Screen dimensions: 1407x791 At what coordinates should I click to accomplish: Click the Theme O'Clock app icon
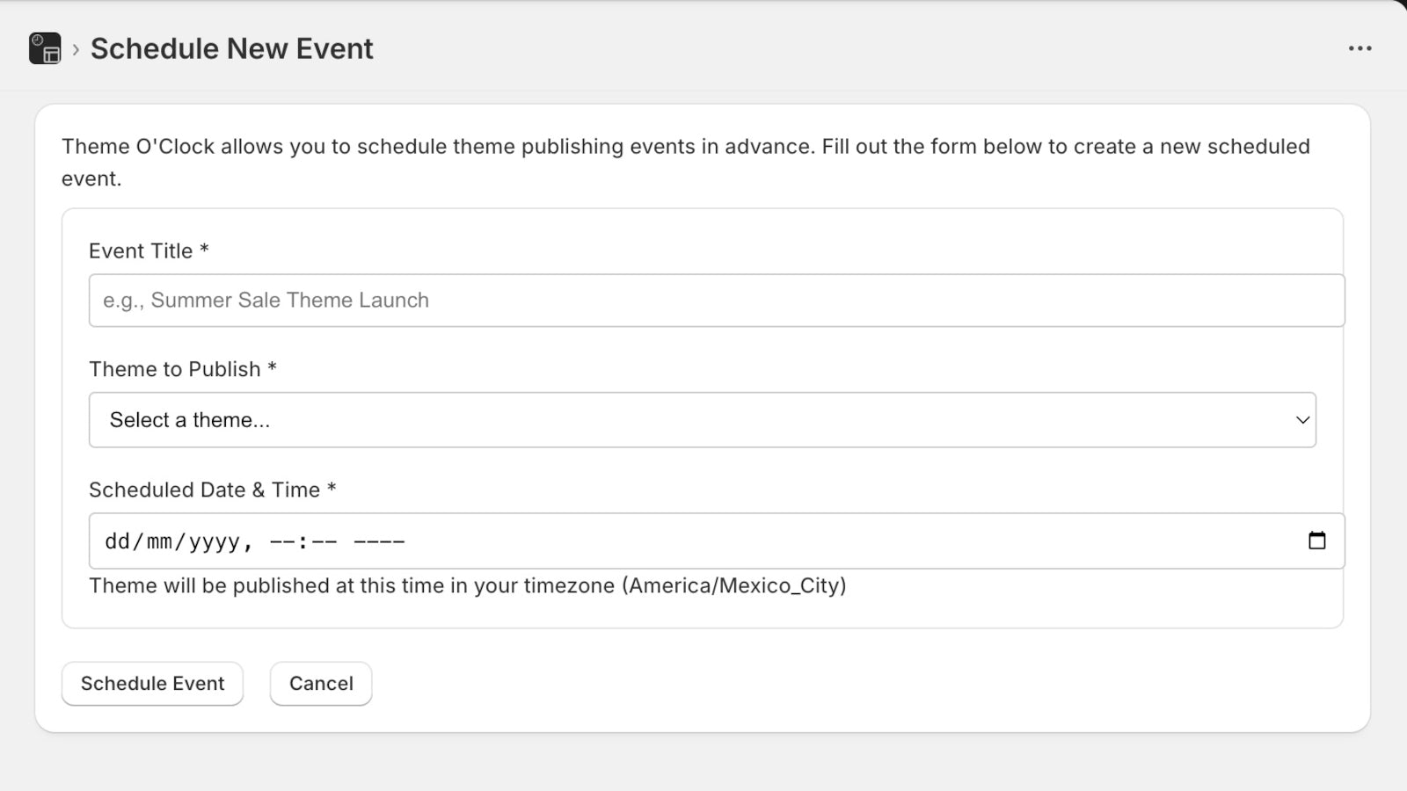pos(46,48)
